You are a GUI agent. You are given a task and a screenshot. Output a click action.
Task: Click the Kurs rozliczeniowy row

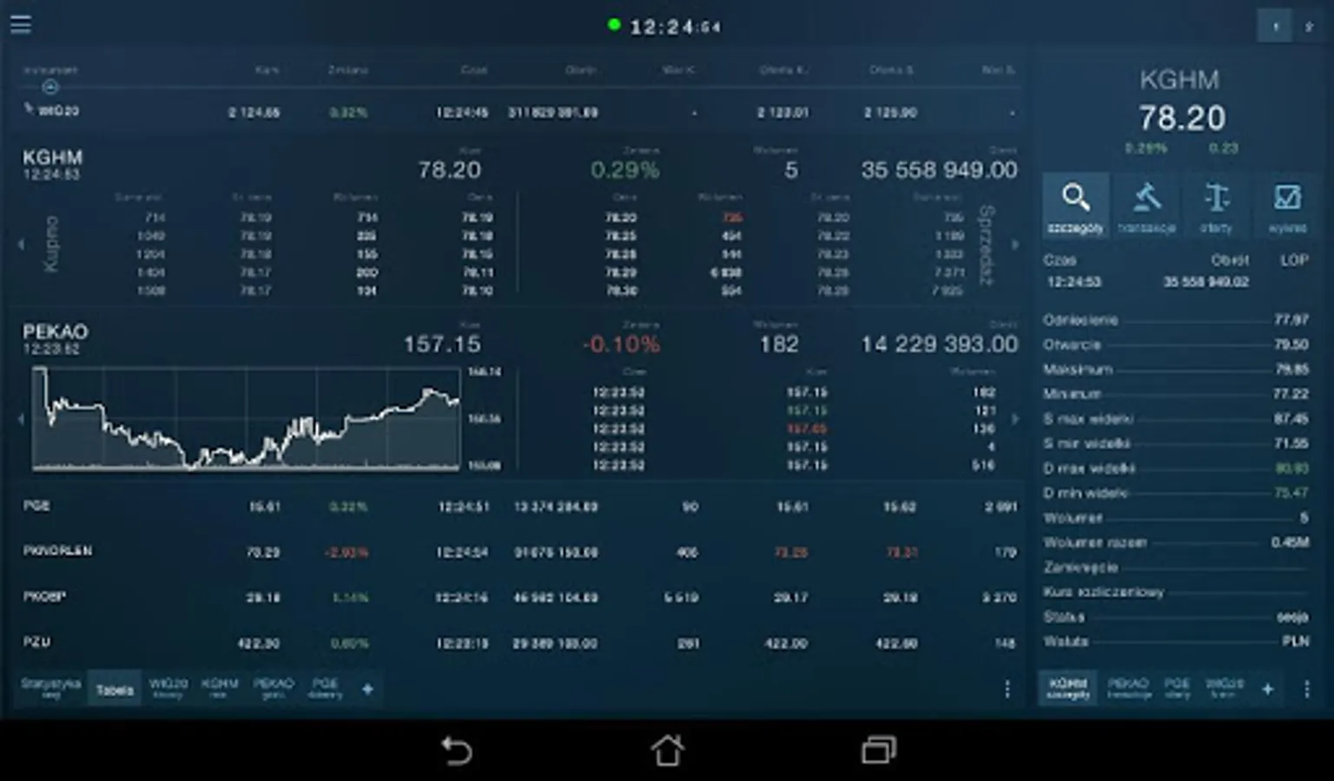tap(1176, 592)
